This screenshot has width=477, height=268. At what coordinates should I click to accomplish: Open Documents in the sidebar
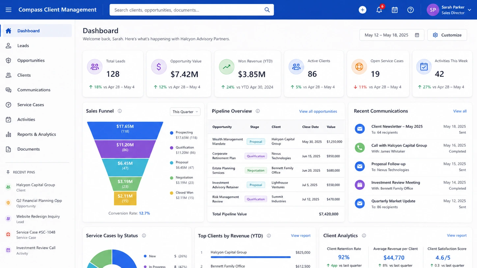37,149
